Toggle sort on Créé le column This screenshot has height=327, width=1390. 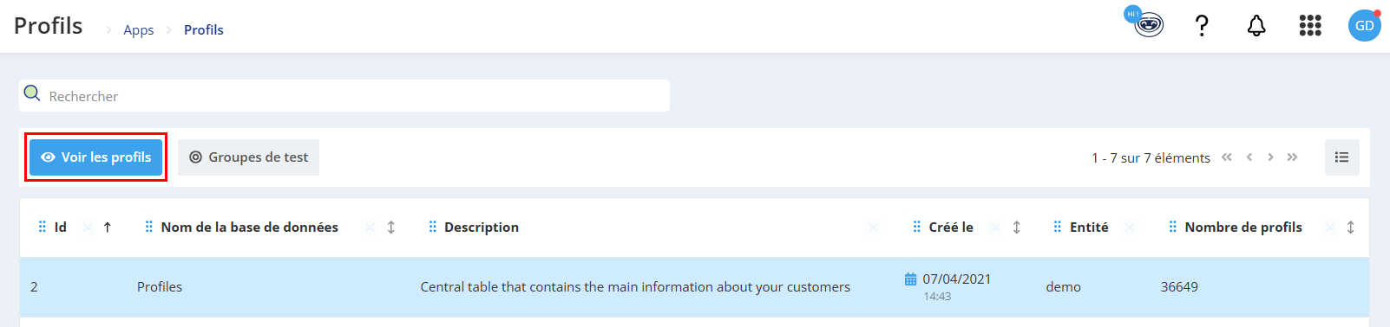[1017, 228]
